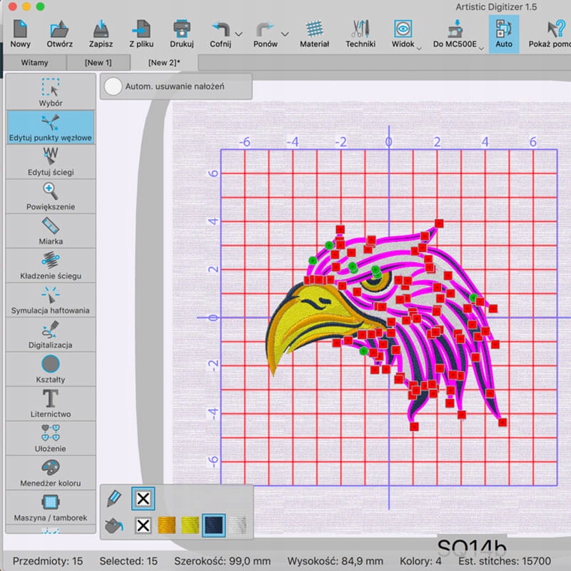Image resolution: width=571 pixels, height=571 pixels.
Task: Open the Liternictwo lettering tool
Action: pyautogui.click(x=51, y=403)
